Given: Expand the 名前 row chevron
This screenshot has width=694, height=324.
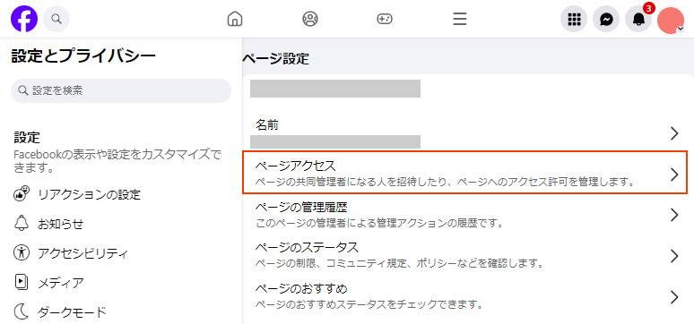Looking at the screenshot, I should (674, 133).
